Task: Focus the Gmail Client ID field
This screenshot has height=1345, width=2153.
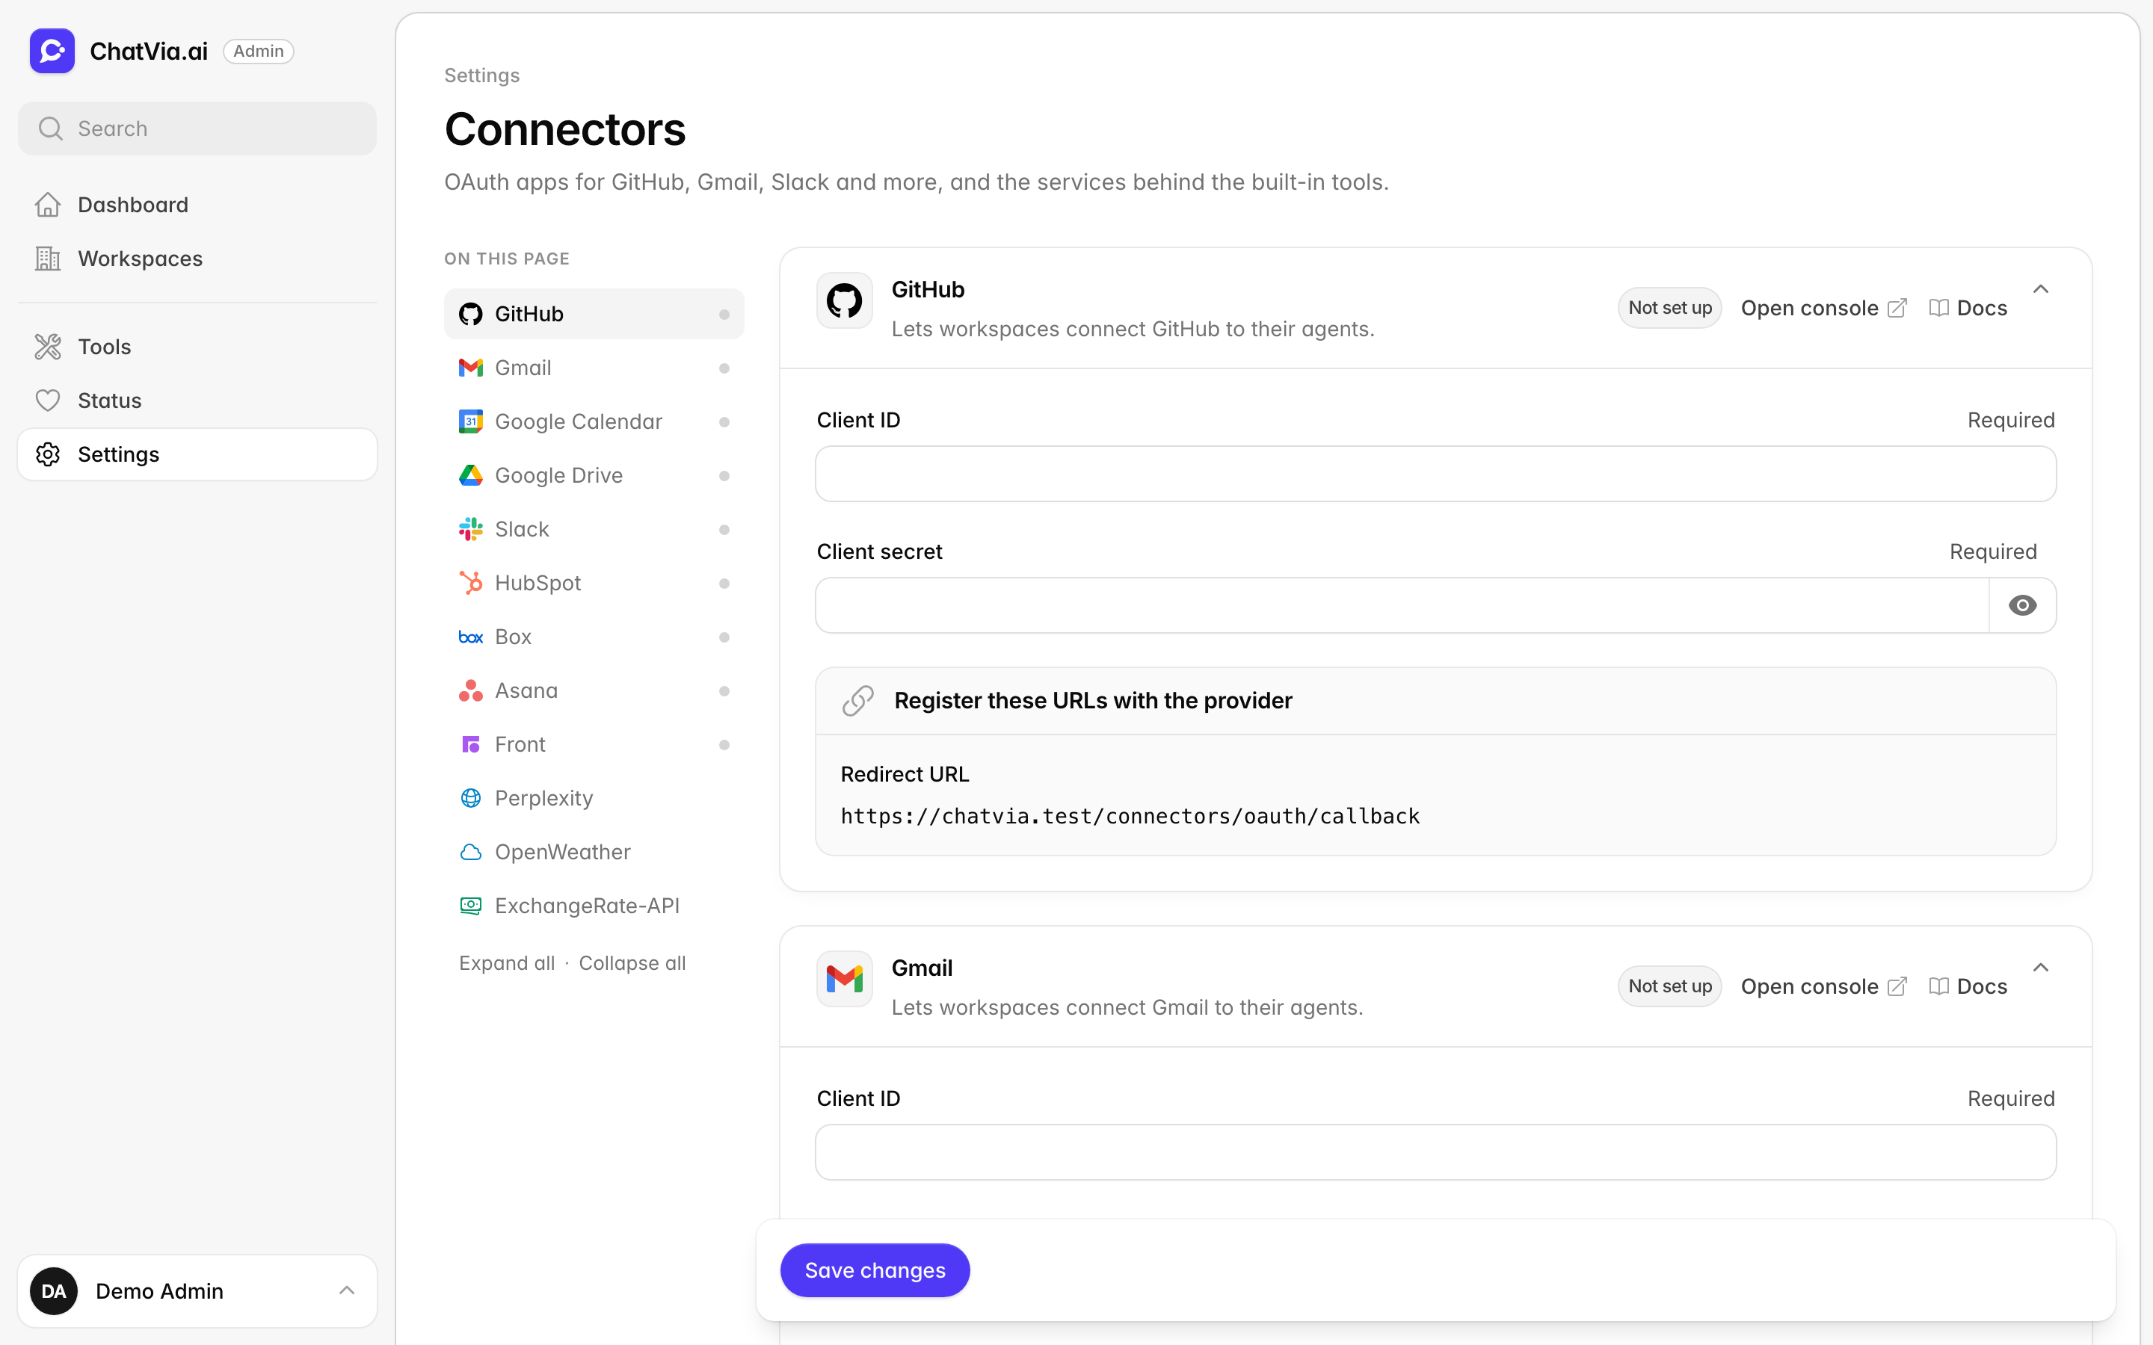Action: pos(1435,1153)
